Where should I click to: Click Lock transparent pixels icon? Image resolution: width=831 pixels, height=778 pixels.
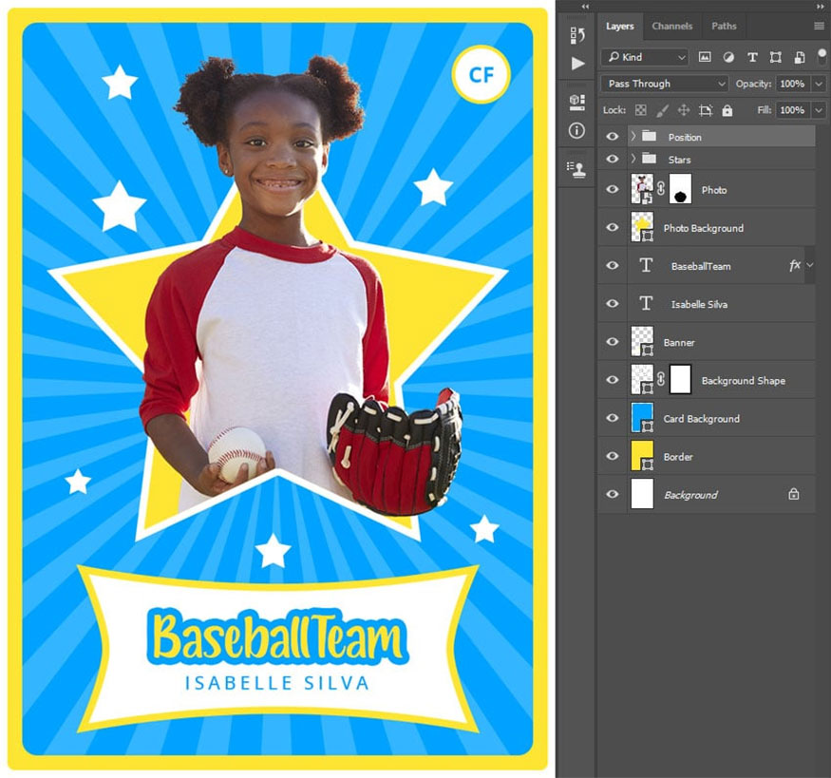point(640,110)
